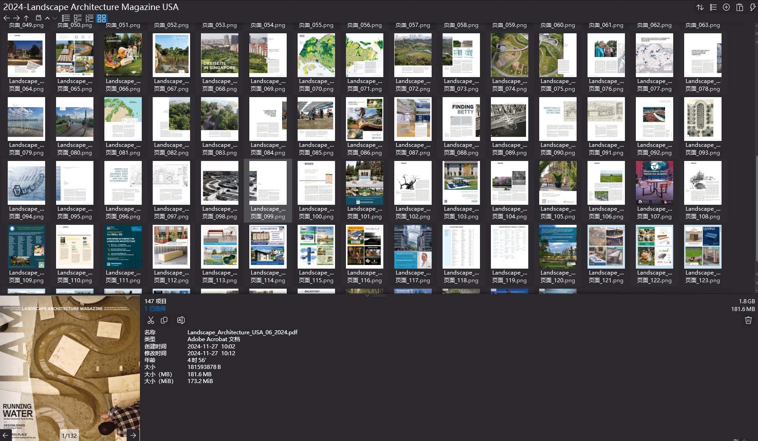Select thumbnail 页面_101.png

pyautogui.click(x=365, y=183)
